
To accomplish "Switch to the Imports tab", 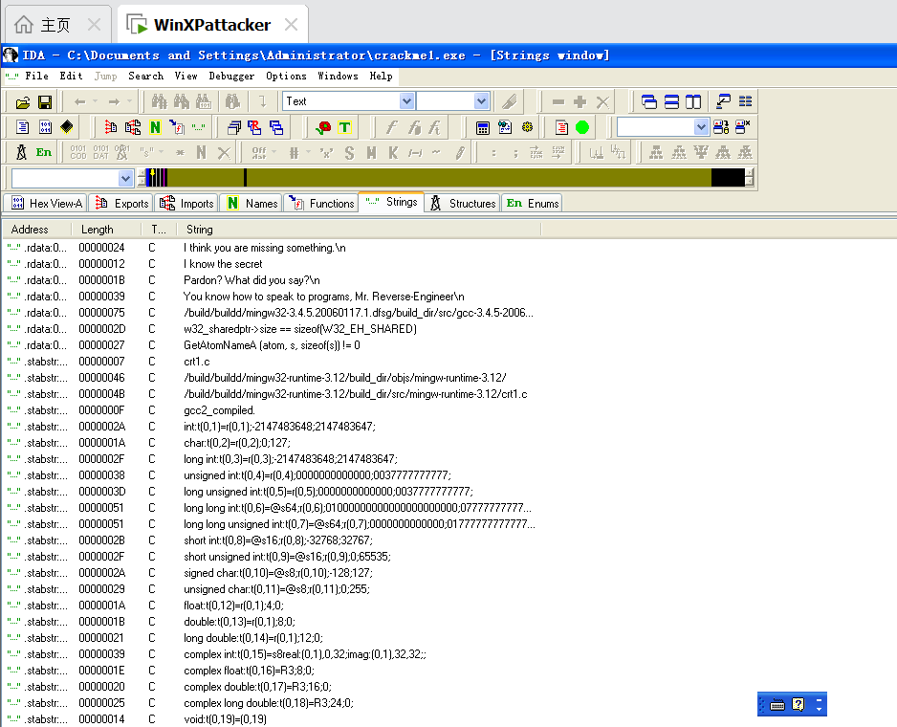I will [186, 203].
